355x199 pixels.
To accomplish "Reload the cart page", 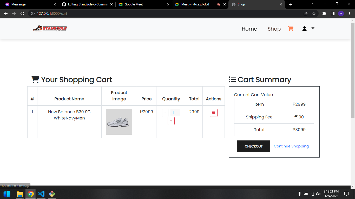I will [22, 13].
